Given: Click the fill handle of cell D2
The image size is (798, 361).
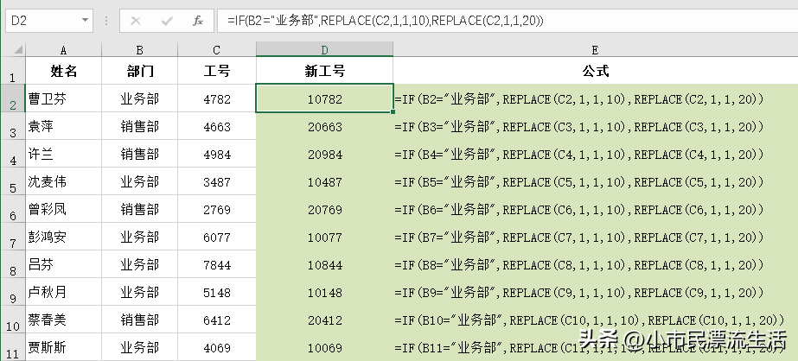Looking at the screenshot, I should point(393,112).
